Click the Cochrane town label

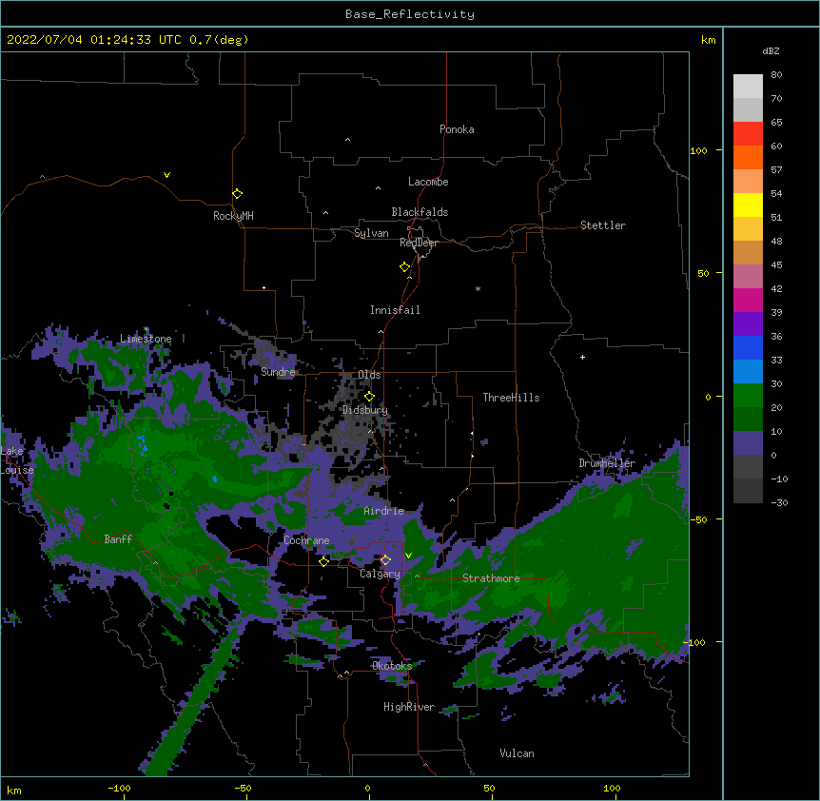(x=306, y=540)
